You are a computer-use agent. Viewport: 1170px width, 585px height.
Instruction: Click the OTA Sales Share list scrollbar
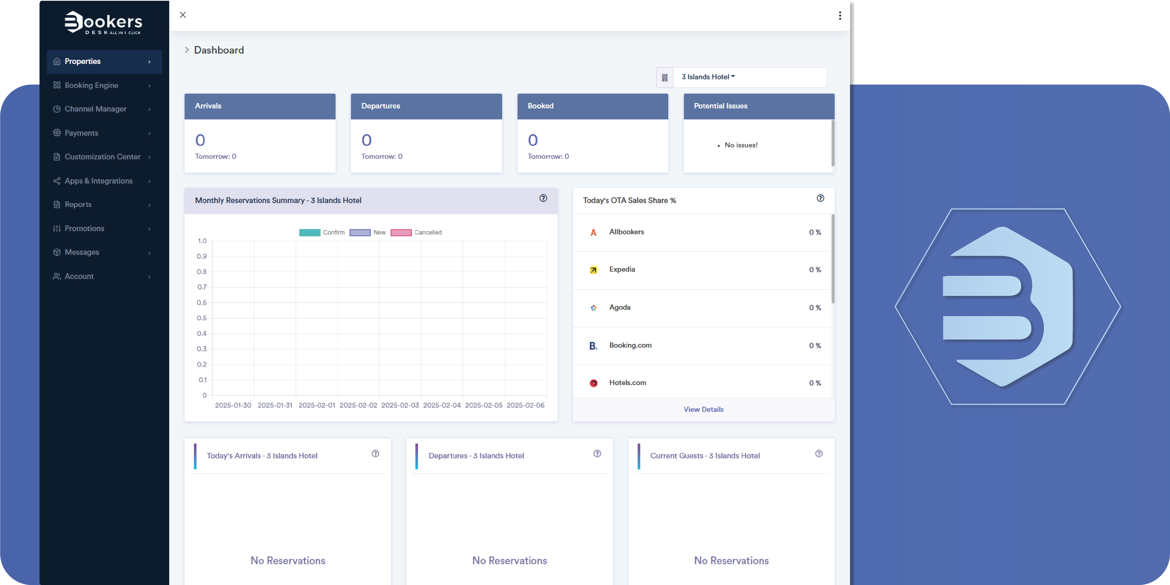(x=833, y=259)
